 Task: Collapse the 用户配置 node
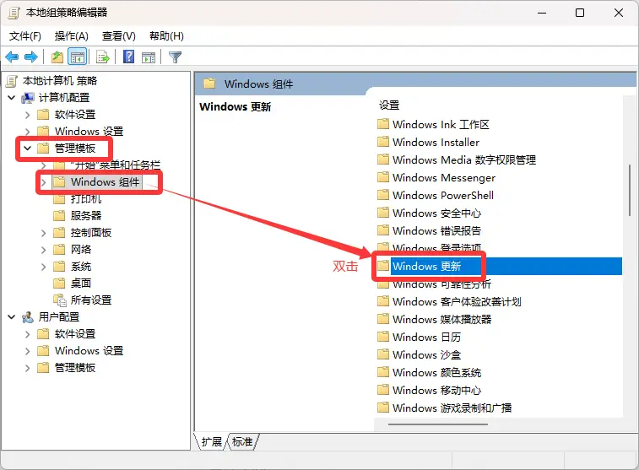tap(12, 317)
